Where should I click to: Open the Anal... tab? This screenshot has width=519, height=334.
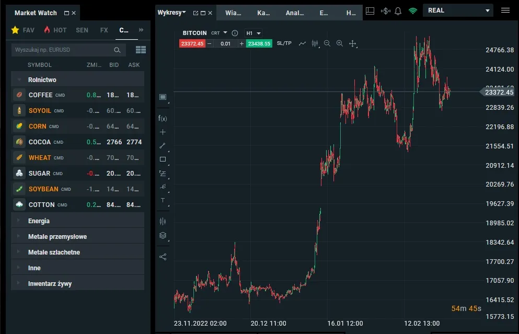click(295, 13)
